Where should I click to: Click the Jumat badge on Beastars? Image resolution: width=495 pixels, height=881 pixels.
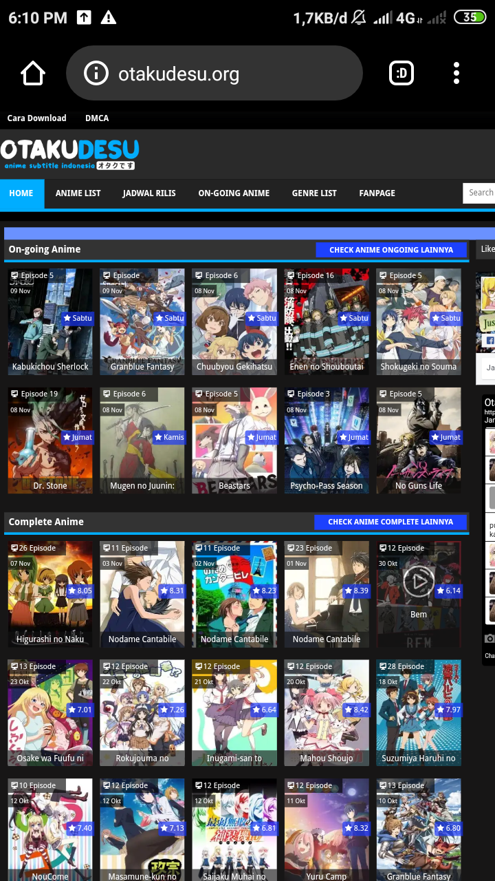(261, 437)
